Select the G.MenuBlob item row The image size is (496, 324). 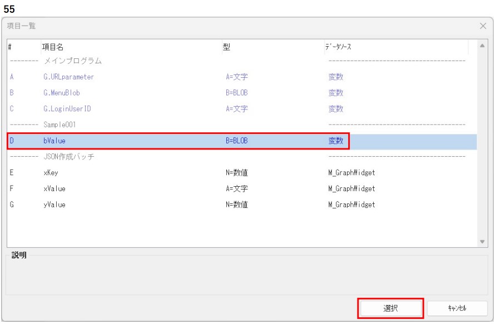coord(61,93)
